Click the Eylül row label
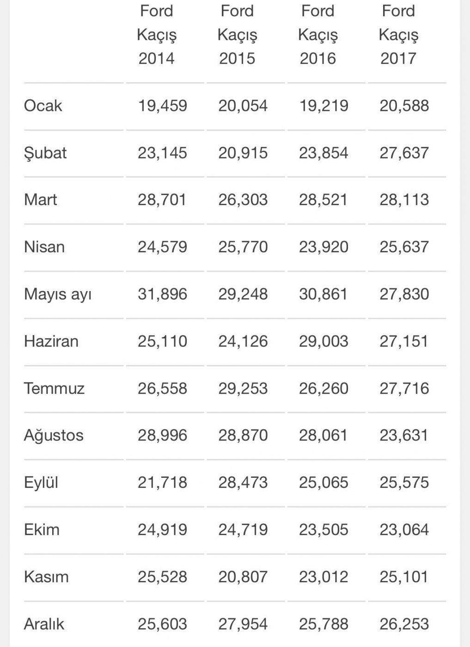Image resolution: width=470 pixels, height=647 pixels. (41, 482)
